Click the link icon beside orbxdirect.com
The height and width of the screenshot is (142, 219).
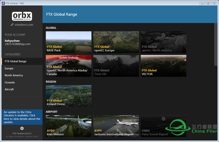(x=12, y=25)
